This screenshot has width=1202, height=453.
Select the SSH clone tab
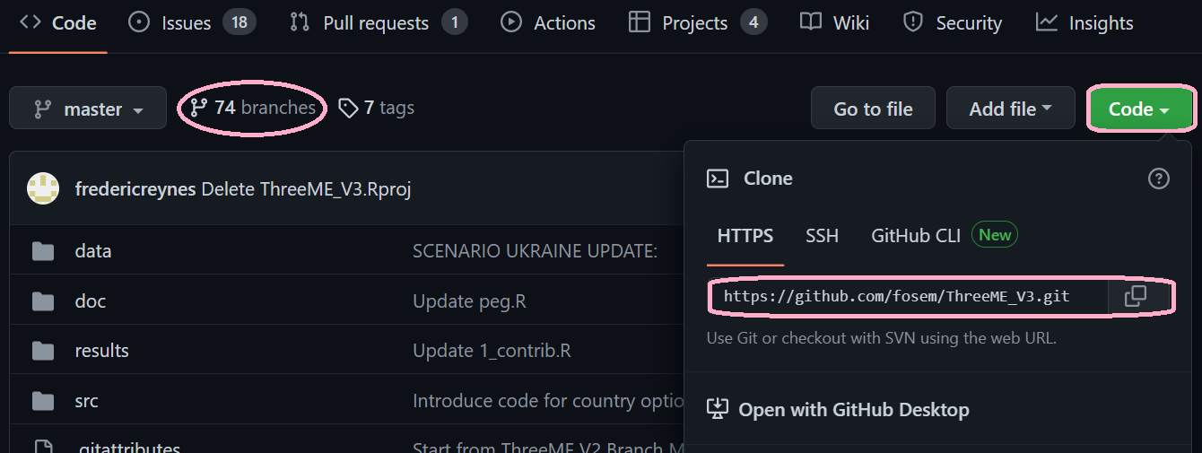tap(822, 236)
